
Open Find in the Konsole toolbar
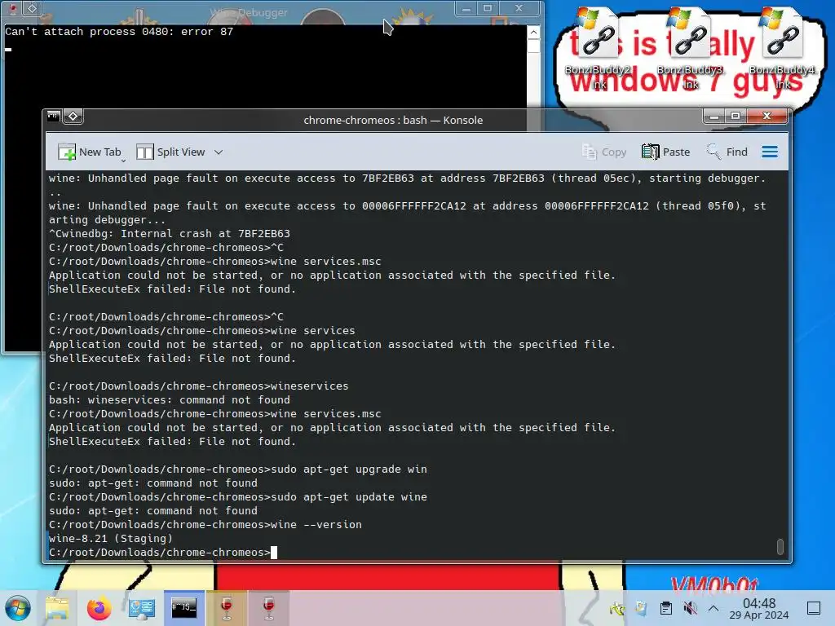727,152
